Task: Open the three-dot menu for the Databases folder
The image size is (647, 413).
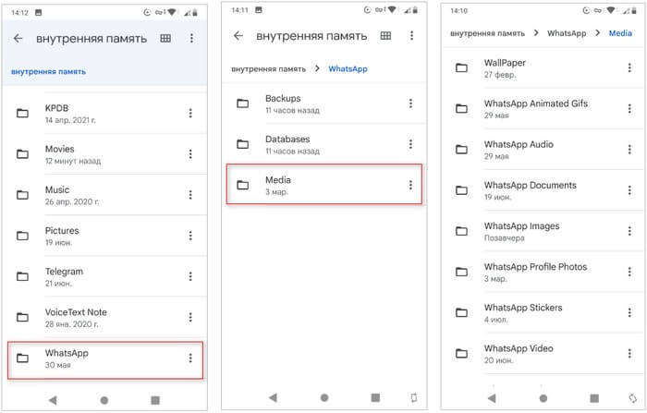Action: (x=410, y=144)
